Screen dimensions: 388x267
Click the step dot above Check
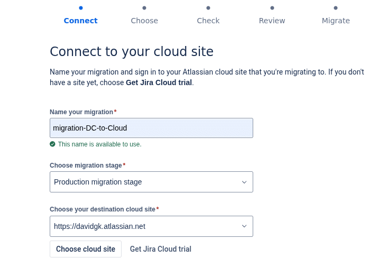[208, 8]
